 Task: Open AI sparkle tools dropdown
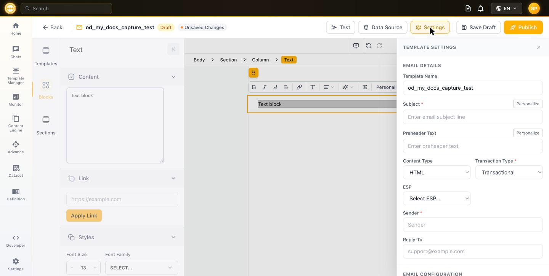[x=348, y=87]
